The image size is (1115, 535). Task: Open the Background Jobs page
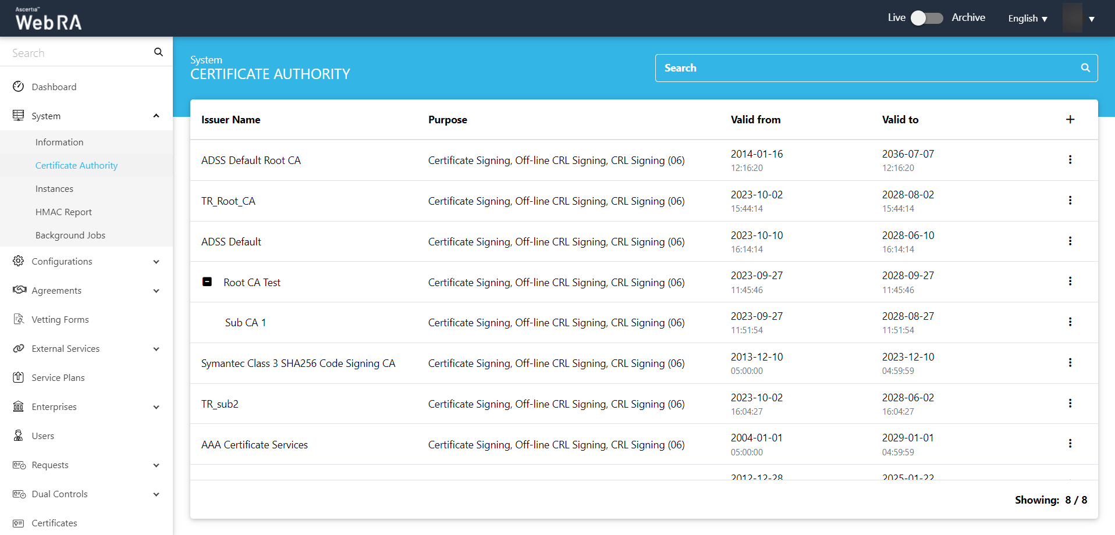pos(70,236)
